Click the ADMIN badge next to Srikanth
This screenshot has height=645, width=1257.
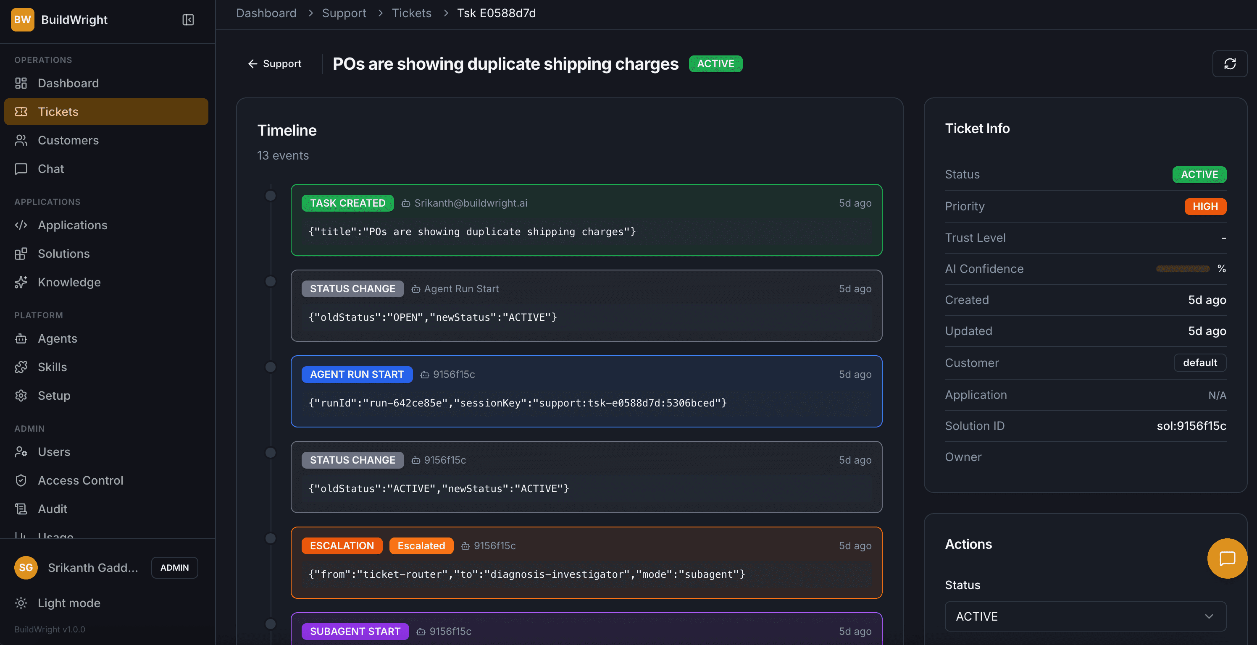coord(174,567)
